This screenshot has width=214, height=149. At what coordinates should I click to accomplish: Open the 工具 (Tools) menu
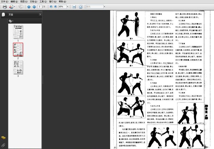[43, 1]
